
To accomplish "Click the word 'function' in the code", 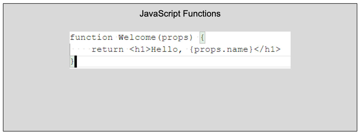I will (91, 37).
